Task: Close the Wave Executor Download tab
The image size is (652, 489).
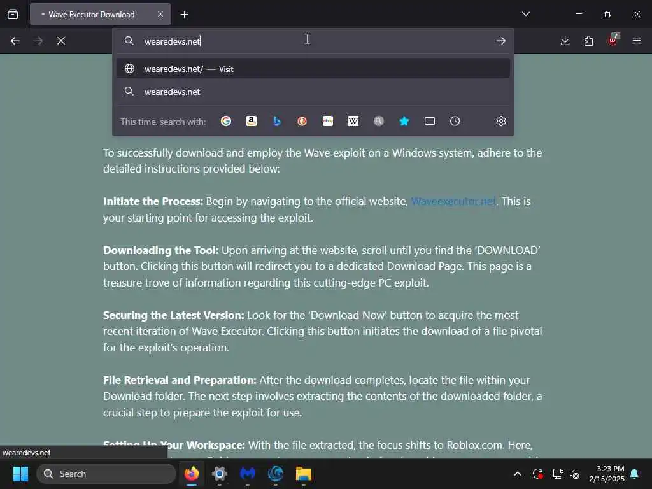Action: point(160,14)
